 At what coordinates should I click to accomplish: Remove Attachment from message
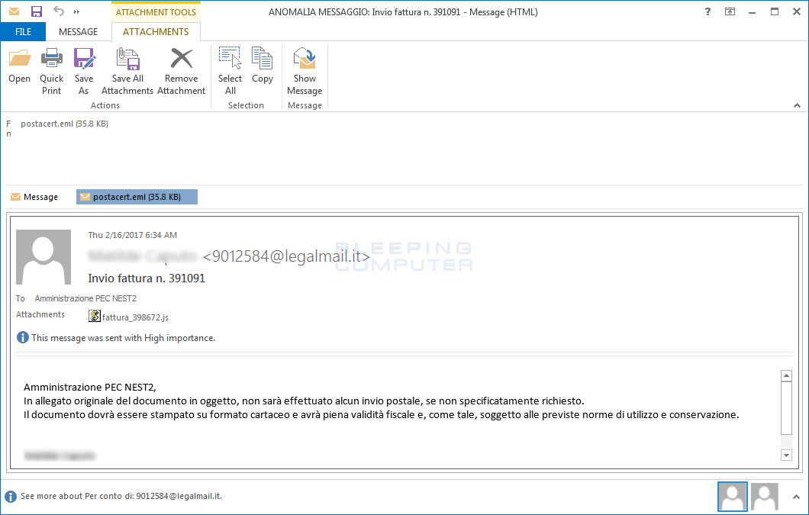coord(181,71)
